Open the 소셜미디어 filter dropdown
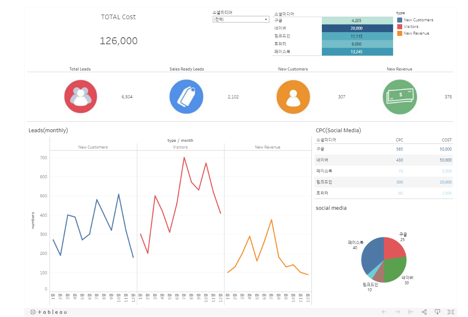The height and width of the screenshot is (317, 468). click(x=241, y=20)
